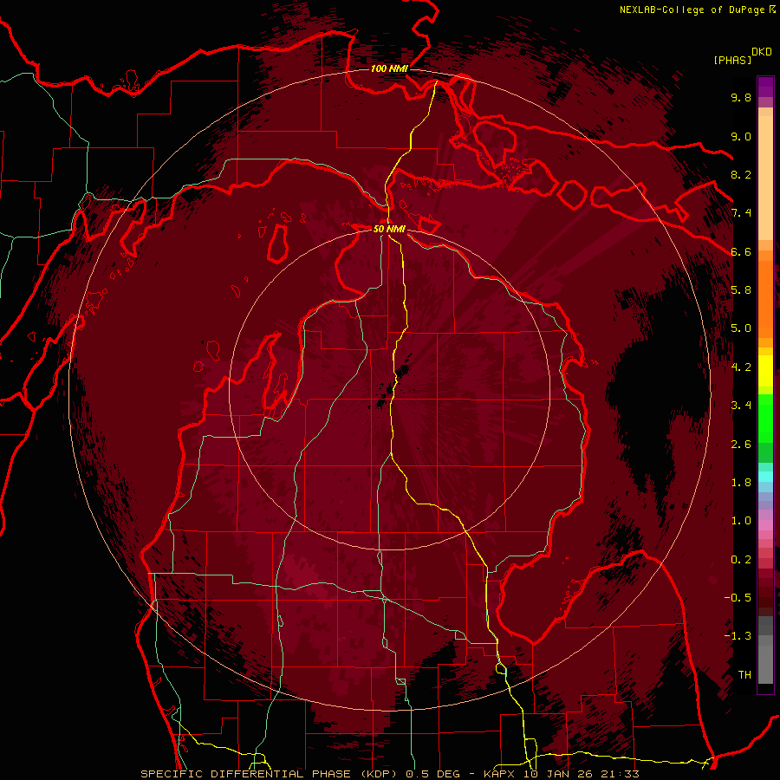Image resolution: width=780 pixels, height=780 pixels.
Task: Click the TH legend label
Action: [744, 675]
